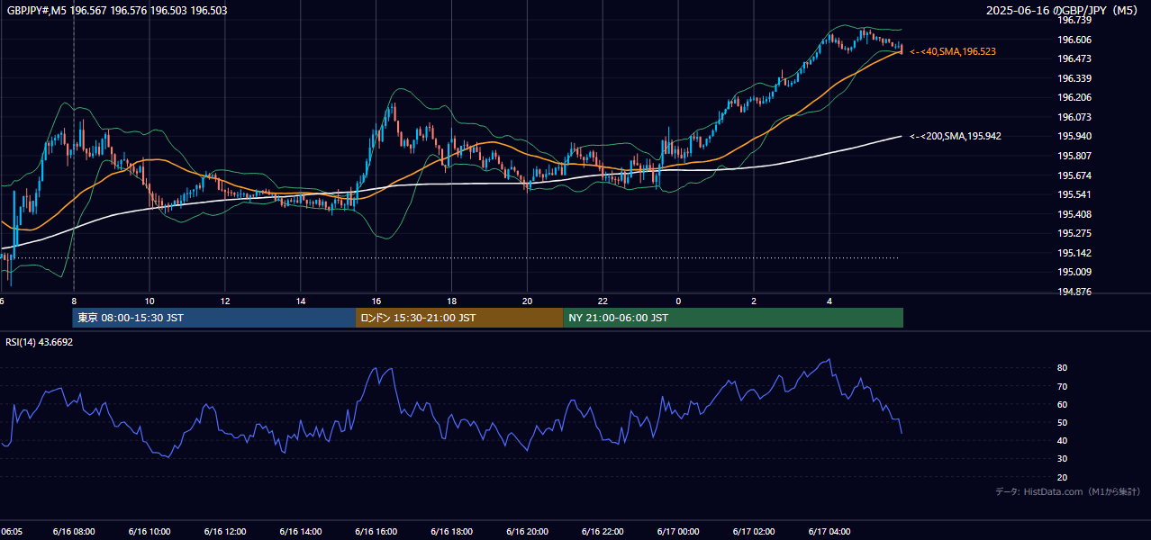
Task: Click the chart title '2025-06-16 のGBP/JPY (M5)'
Action: (1063, 11)
